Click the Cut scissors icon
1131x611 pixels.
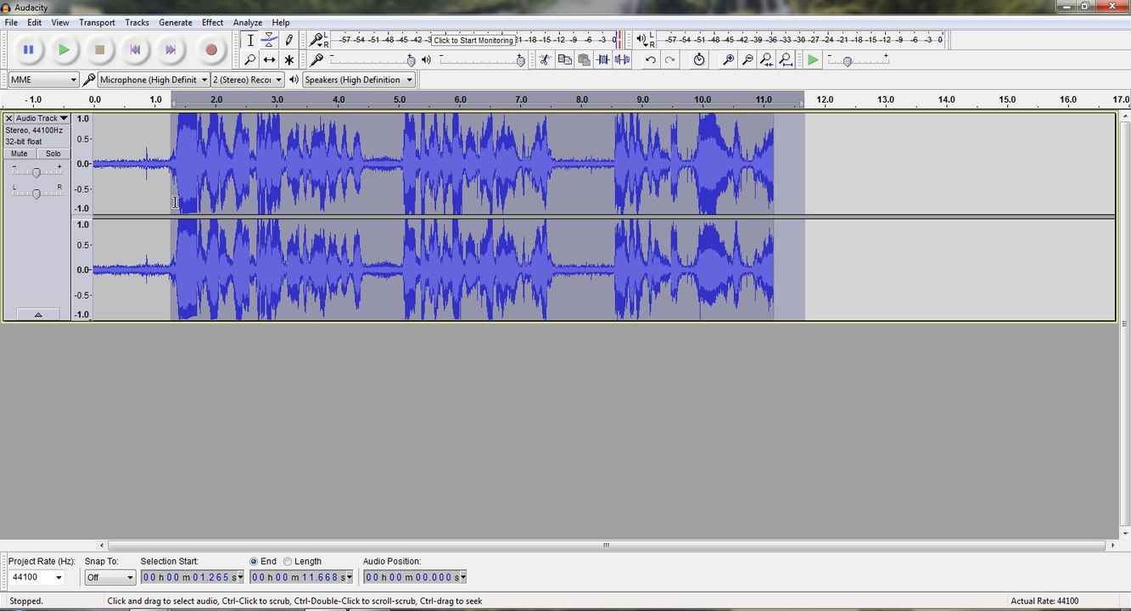[545, 59]
